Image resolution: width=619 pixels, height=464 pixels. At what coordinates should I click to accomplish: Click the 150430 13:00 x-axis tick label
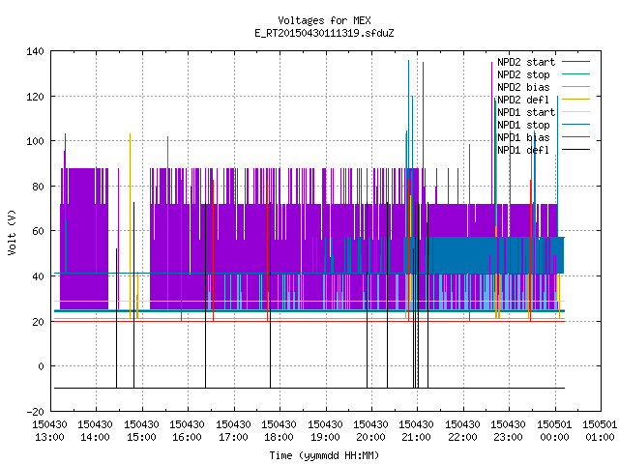49,431
